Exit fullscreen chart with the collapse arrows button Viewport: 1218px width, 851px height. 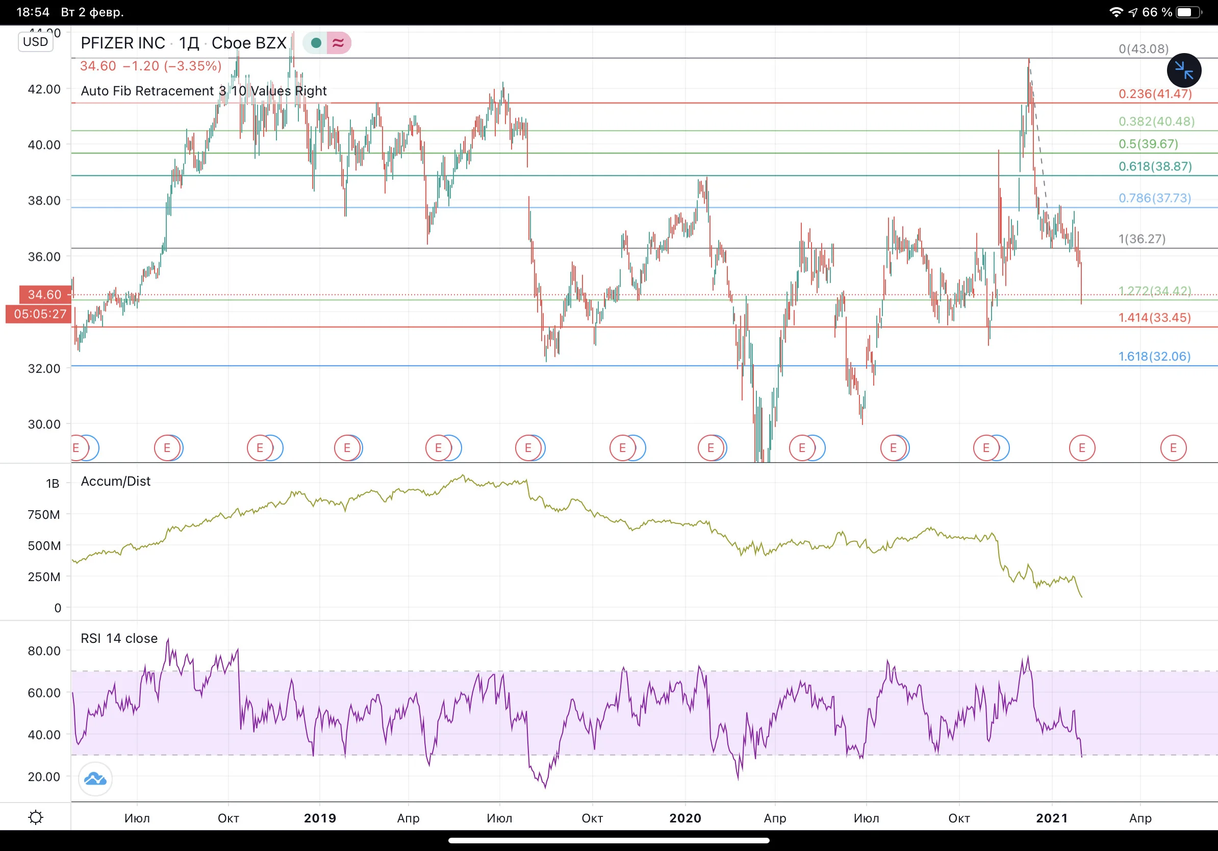1183,70
